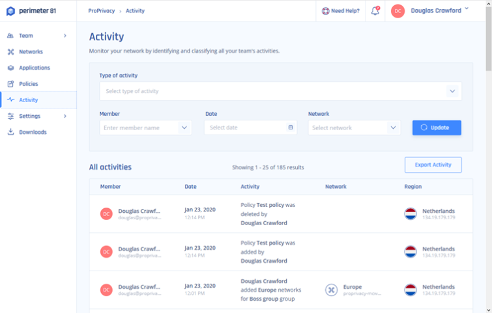492x313 pixels.
Task: Click the Activity column header
Action: 250,186
